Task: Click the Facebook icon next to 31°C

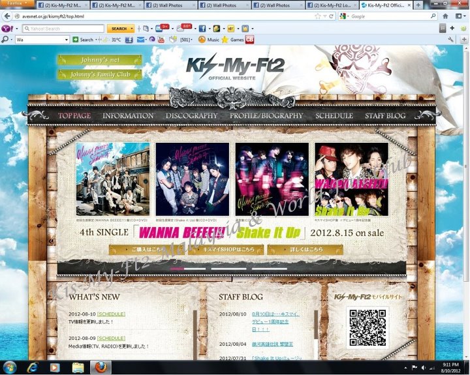Action: 129,40
